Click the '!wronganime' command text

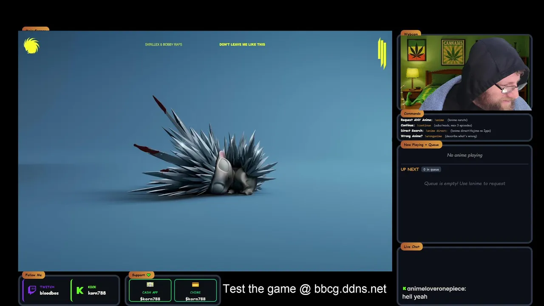[433, 136]
